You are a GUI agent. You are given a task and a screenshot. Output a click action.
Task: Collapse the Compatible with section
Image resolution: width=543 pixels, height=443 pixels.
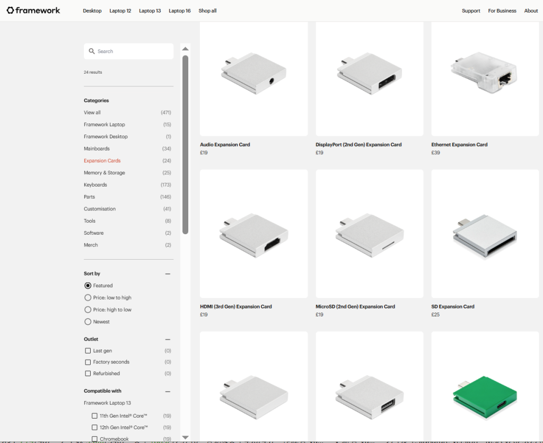(168, 391)
